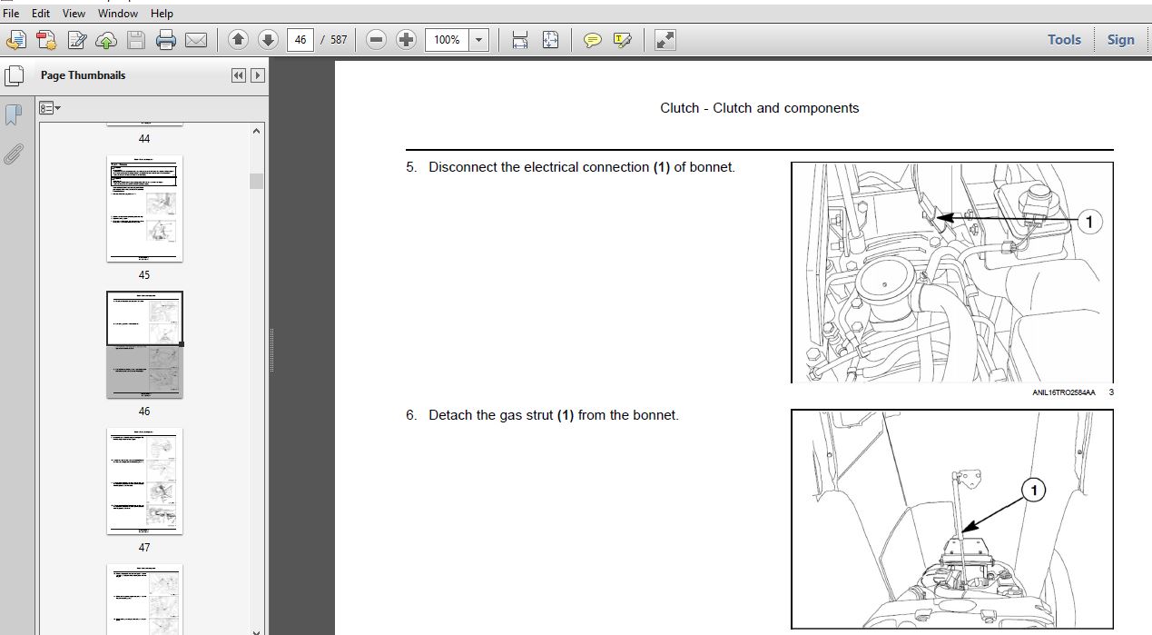The image size is (1152, 635).
Task: Open the Help menu
Action: tap(162, 14)
